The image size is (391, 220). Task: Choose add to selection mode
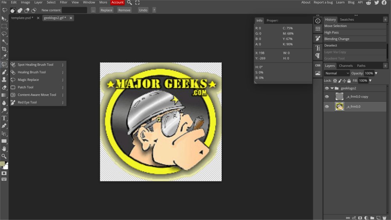coord(20,10)
